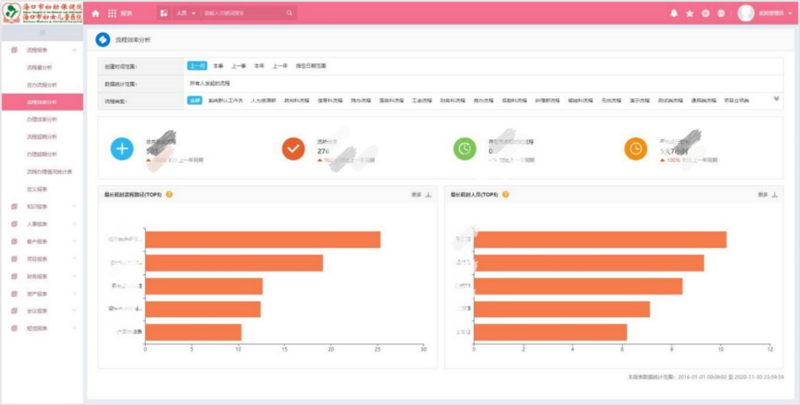
Task: Click the keyword search input field
Action: [243, 13]
